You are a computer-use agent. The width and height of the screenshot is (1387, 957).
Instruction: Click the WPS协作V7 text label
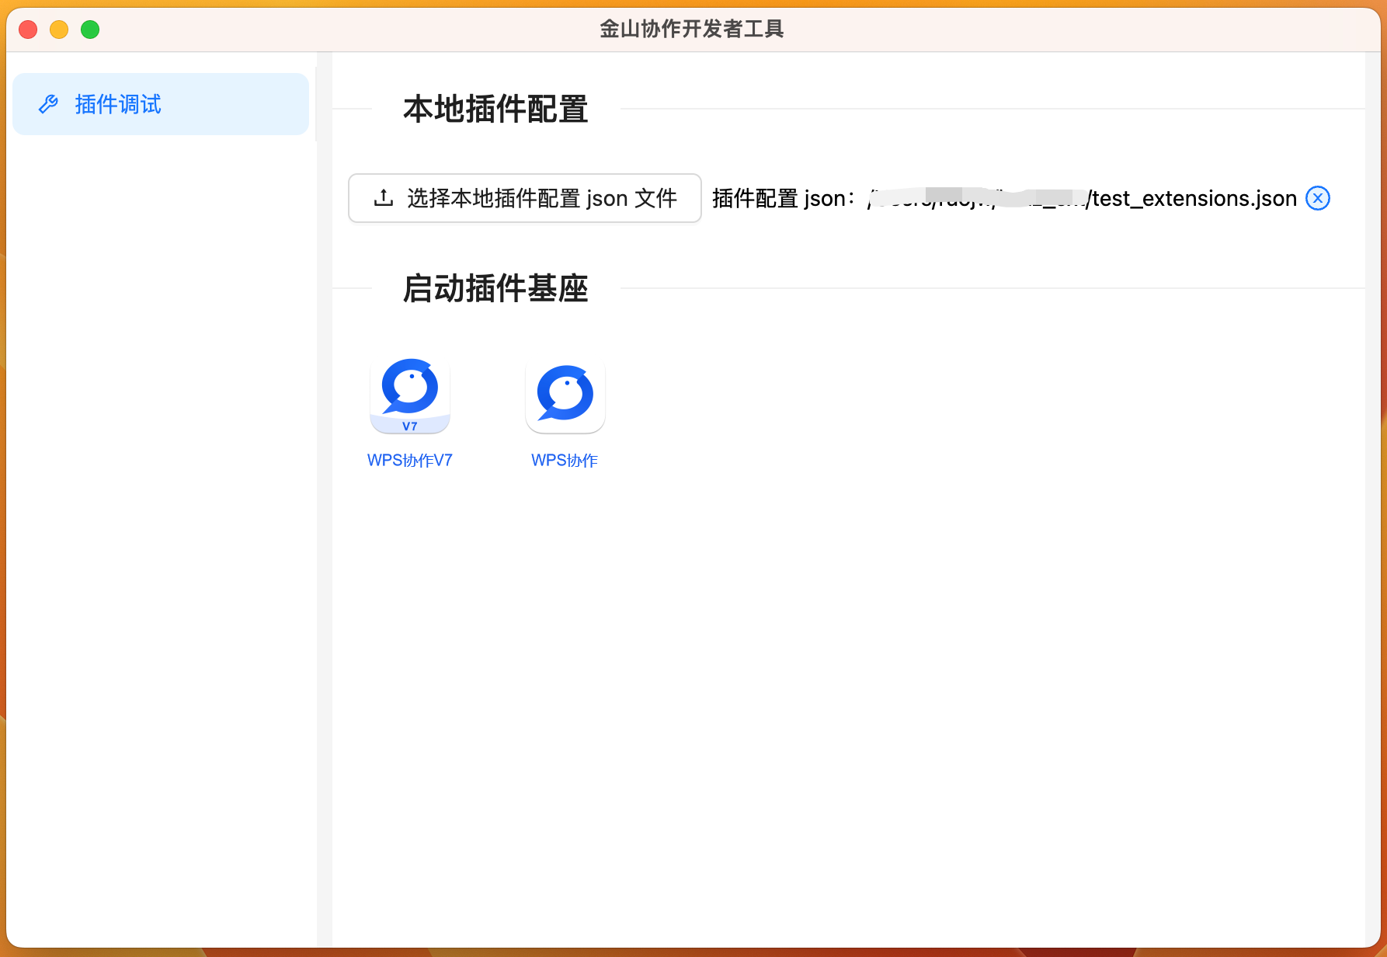point(409,461)
